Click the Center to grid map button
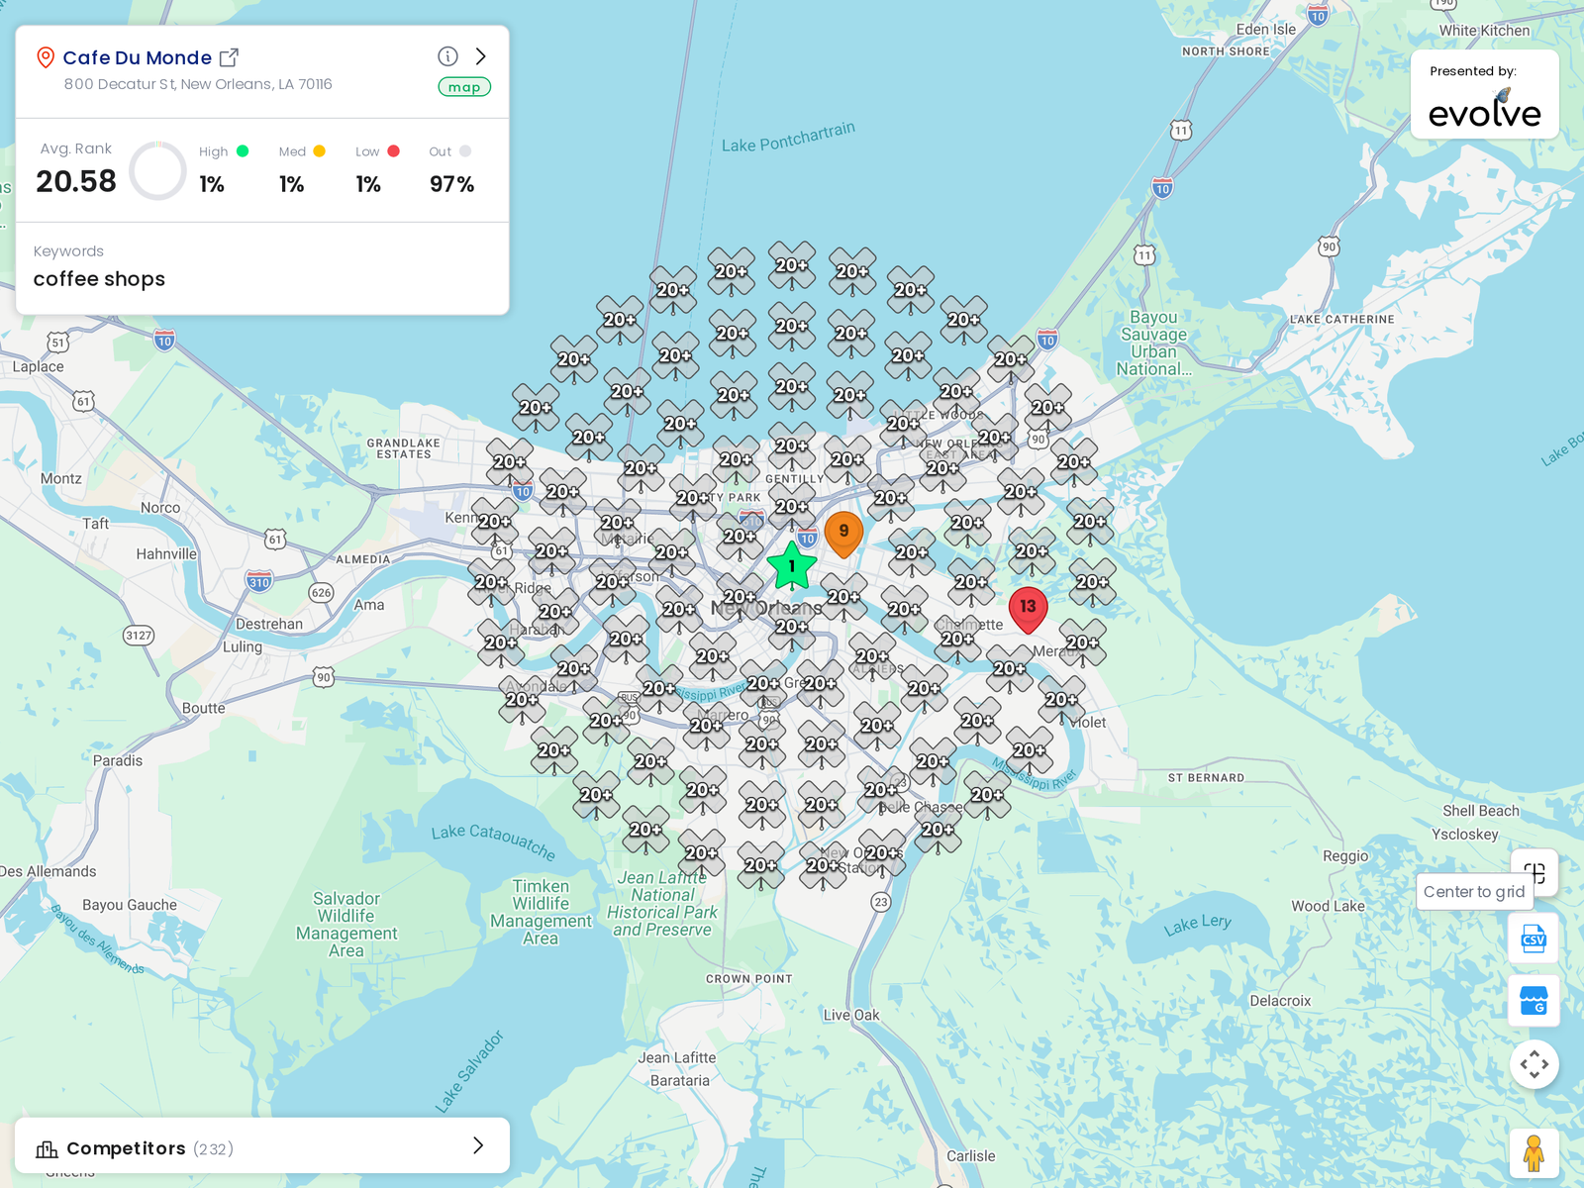 (1534, 873)
